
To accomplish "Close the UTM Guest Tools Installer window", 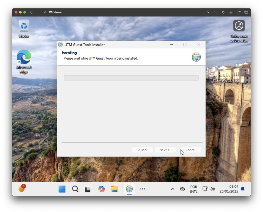I will pos(199,45).
